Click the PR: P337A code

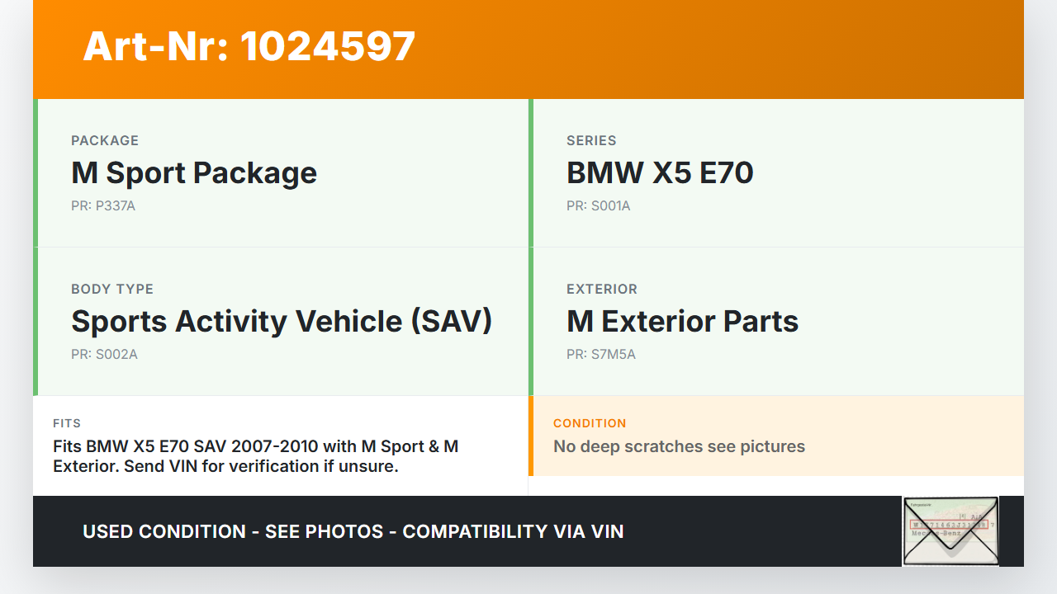point(103,206)
